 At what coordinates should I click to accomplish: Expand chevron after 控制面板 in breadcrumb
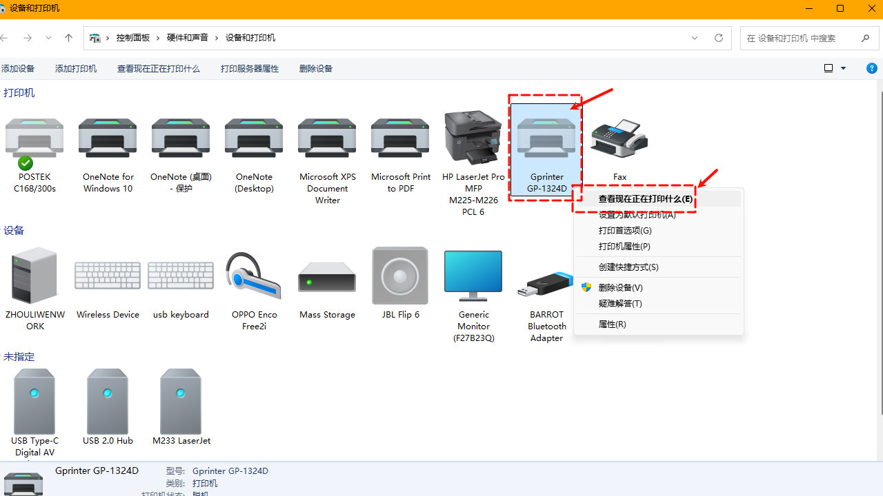tap(158, 38)
